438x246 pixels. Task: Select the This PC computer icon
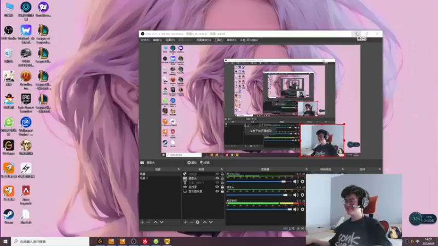coord(9,9)
